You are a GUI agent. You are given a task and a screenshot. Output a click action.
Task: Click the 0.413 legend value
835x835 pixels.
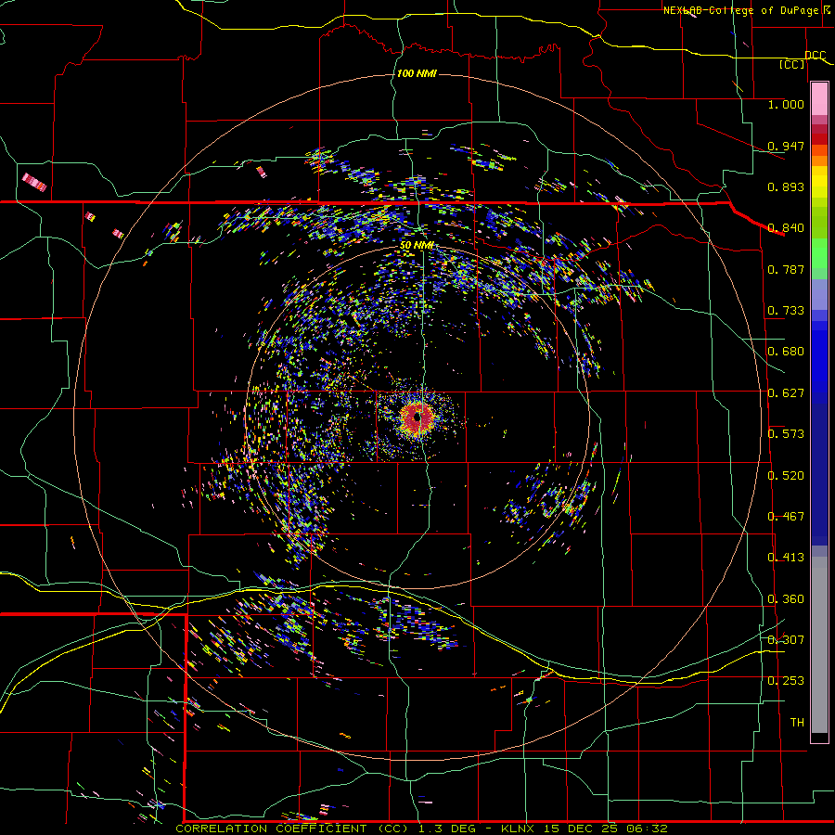(x=786, y=558)
